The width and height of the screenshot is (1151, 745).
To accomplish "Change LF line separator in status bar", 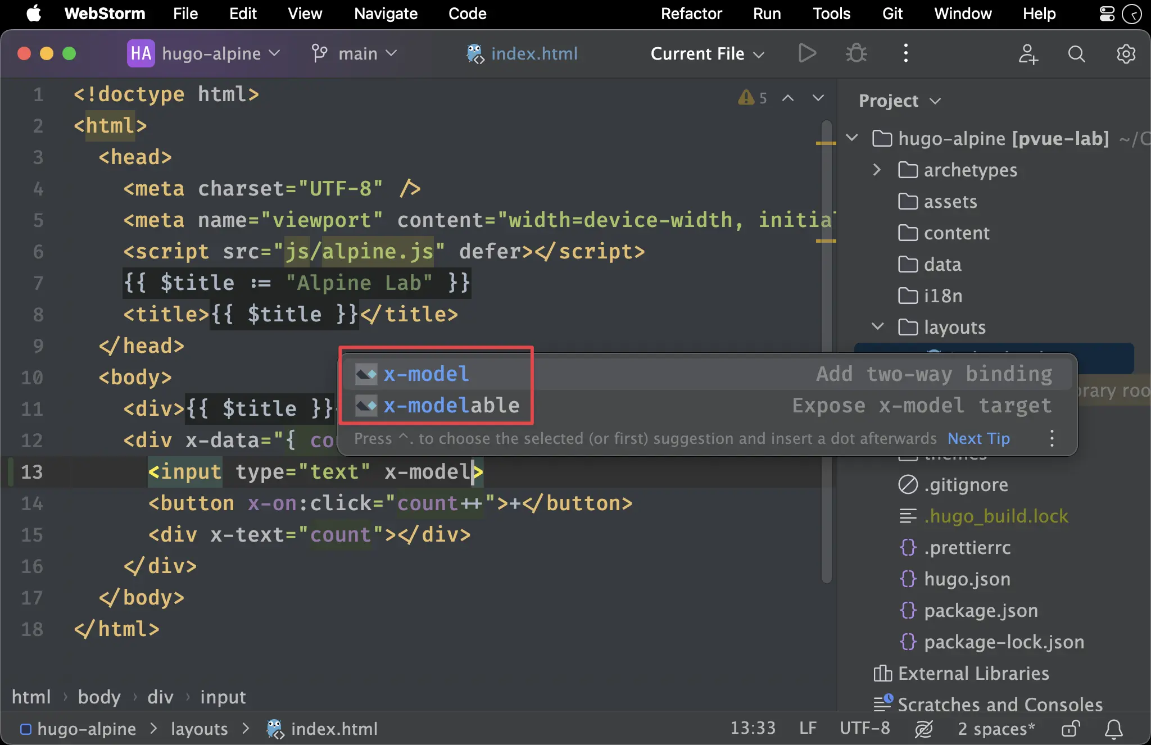I will [808, 729].
